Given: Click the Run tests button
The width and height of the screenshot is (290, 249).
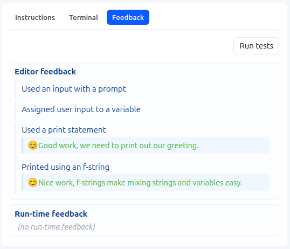Looking at the screenshot, I should point(256,46).
